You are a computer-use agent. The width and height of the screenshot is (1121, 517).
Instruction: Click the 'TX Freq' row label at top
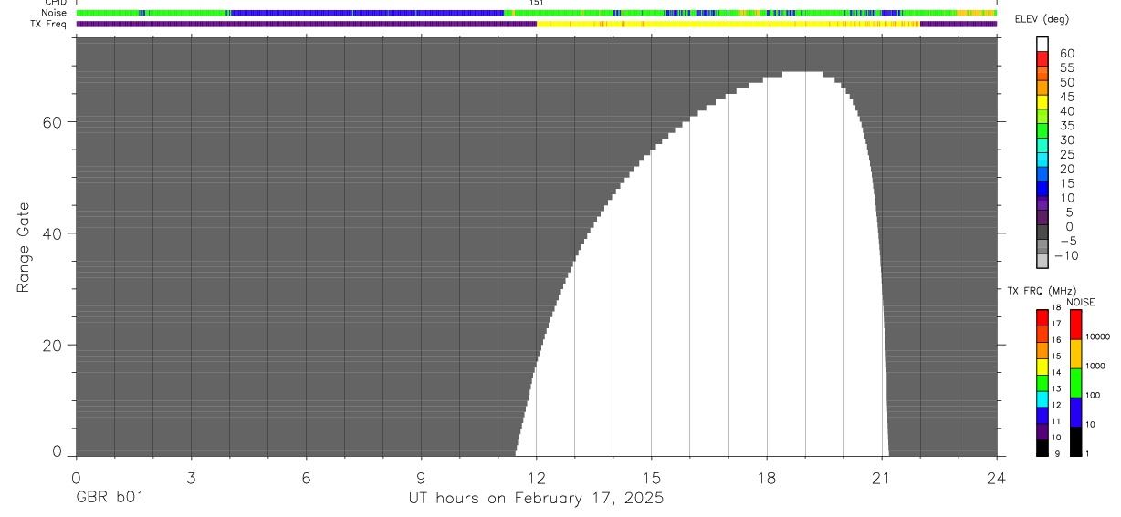tap(49, 24)
